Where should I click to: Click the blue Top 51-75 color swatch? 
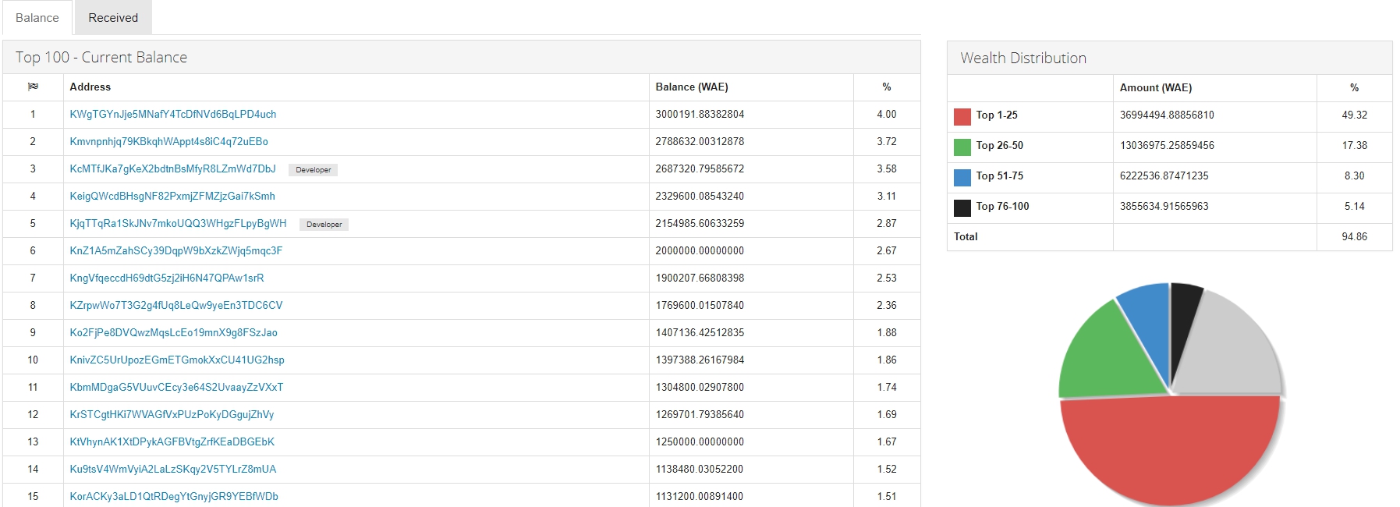(x=962, y=177)
